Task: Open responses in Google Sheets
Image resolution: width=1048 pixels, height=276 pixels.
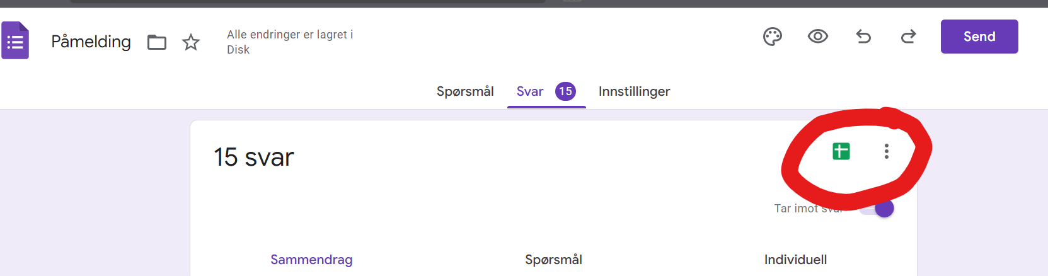Action: click(x=841, y=151)
